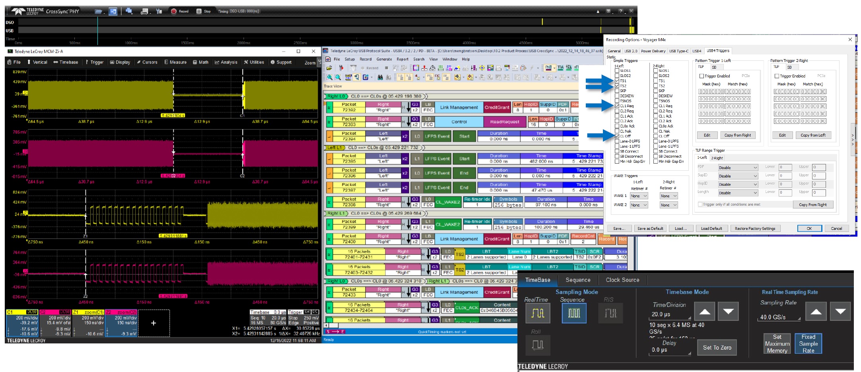Click the CrossSync PHY Record button icon
The image size is (861, 372).
(174, 11)
